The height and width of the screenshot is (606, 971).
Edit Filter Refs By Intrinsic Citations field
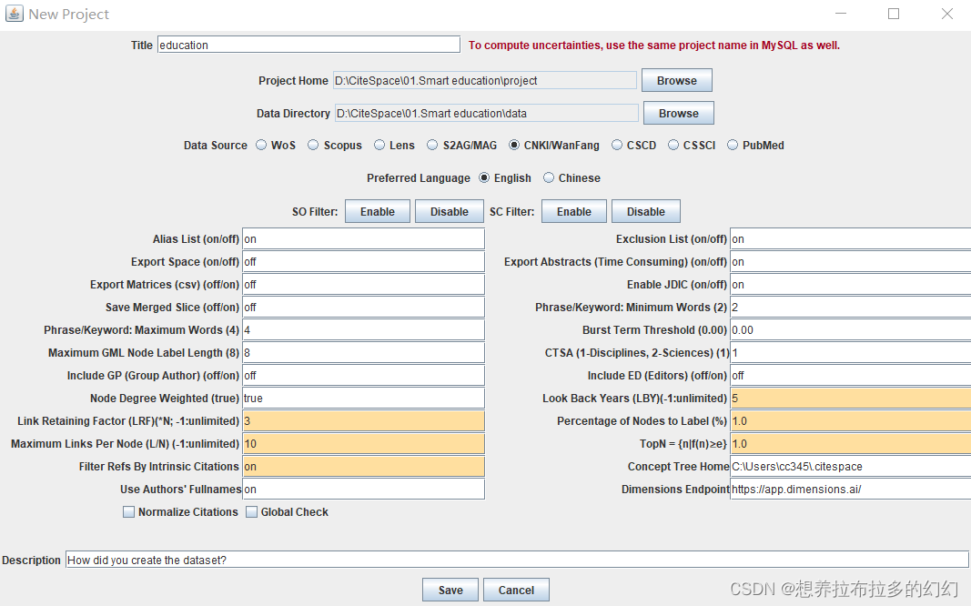tap(363, 467)
